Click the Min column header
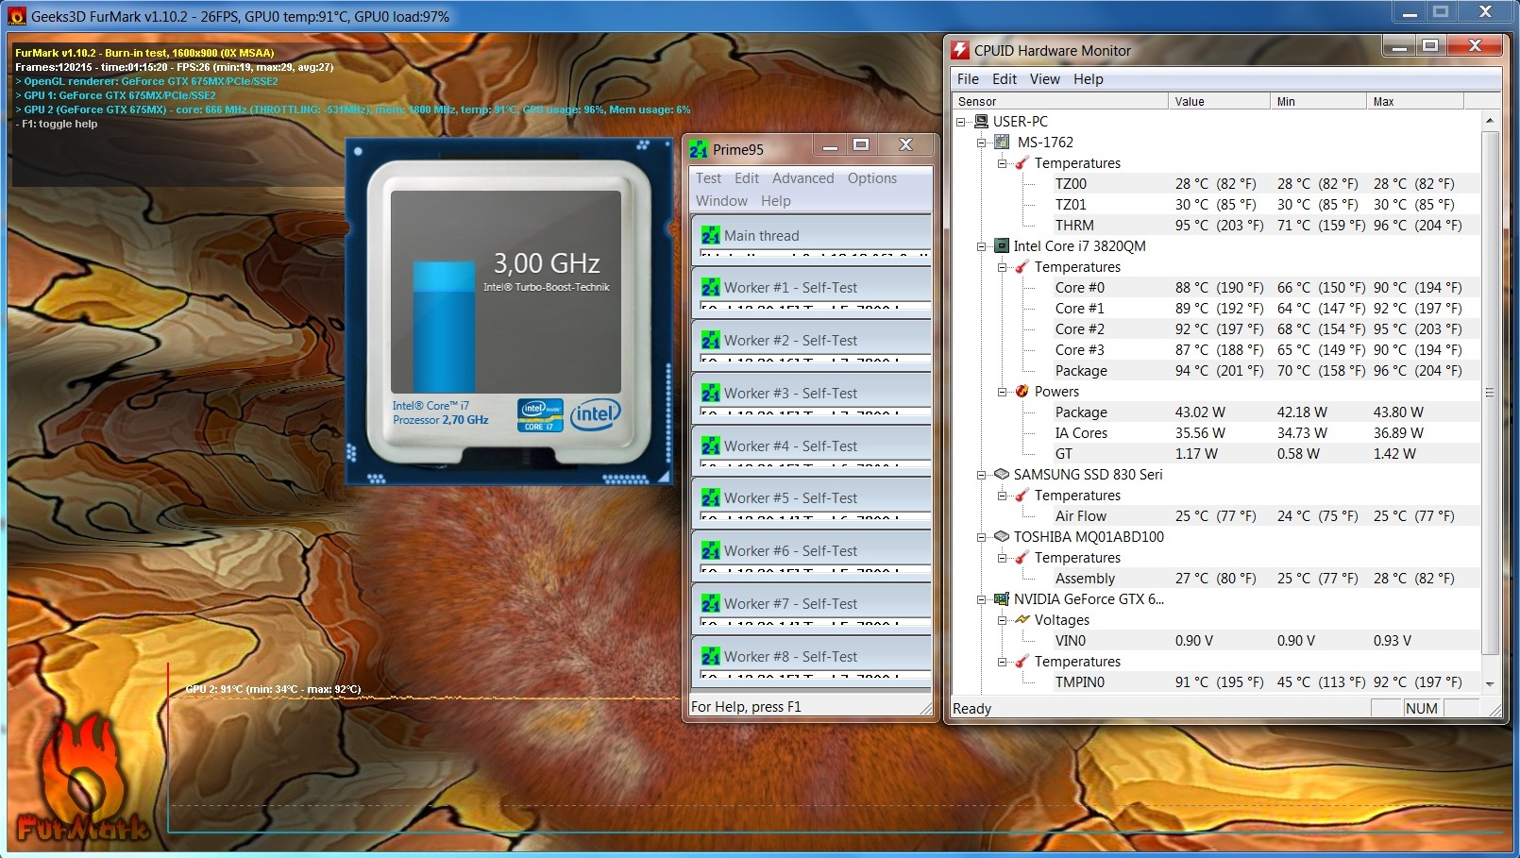This screenshot has height=858, width=1520. point(1318,101)
